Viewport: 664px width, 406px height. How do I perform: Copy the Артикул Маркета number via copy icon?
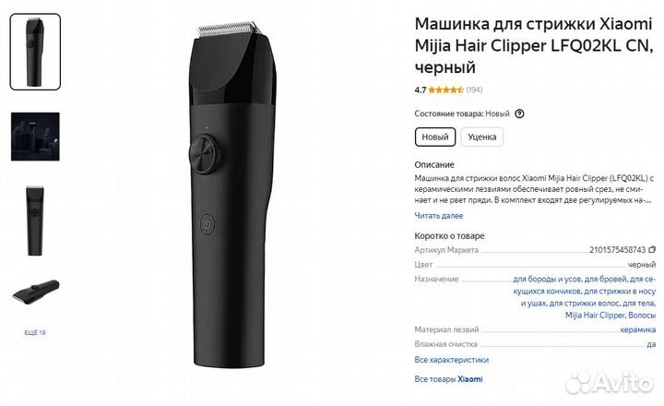click(x=652, y=250)
